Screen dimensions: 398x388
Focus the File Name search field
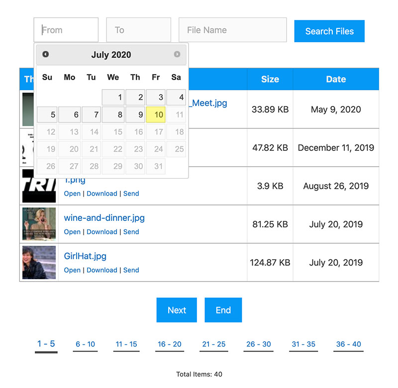click(x=232, y=30)
